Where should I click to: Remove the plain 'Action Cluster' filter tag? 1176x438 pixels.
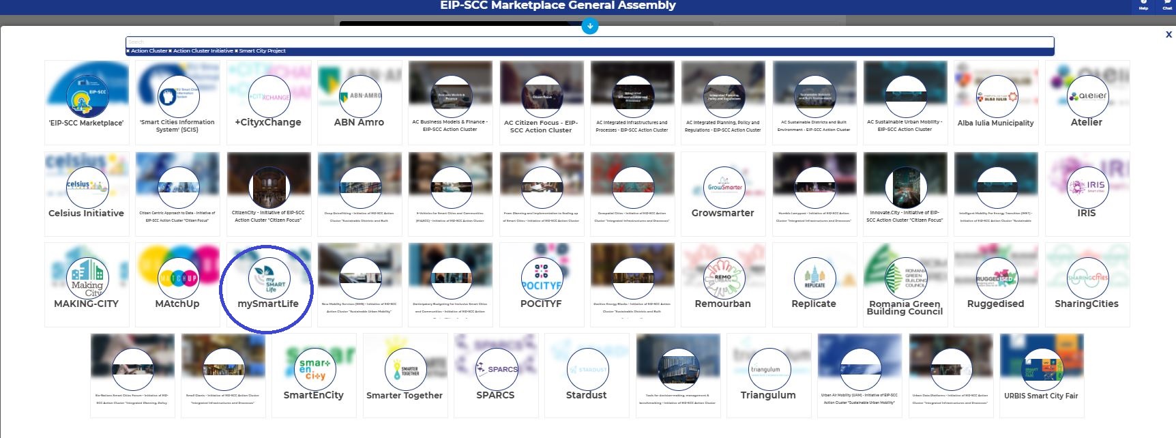128,51
